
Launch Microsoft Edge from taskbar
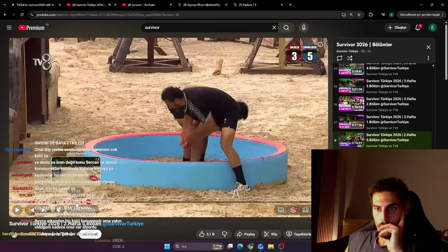coord(240,246)
